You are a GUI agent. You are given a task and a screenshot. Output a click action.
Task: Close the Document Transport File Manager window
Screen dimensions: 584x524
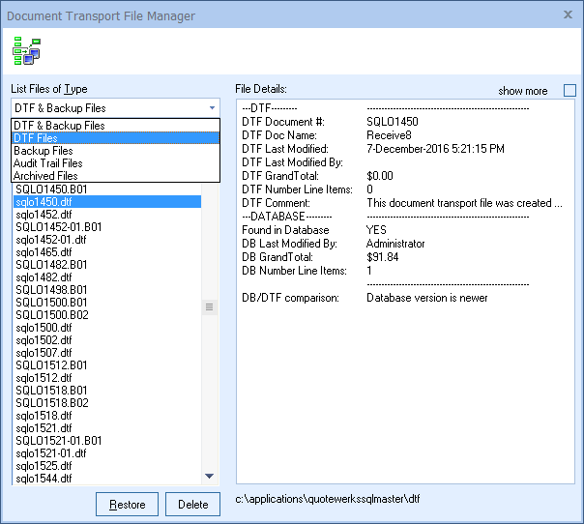pyautogui.click(x=567, y=15)
